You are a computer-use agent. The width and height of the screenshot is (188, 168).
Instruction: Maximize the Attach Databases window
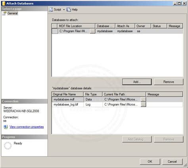(179, 4)
